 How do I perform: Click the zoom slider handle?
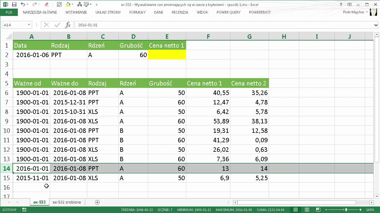346,210
